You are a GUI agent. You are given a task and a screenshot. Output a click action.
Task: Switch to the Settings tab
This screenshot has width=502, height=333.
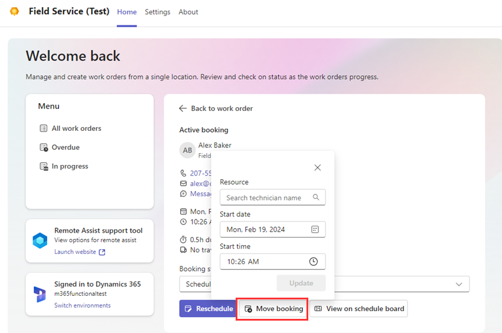[x=158, y=12]
